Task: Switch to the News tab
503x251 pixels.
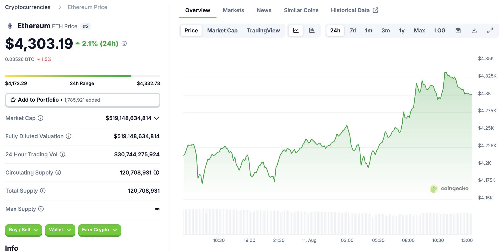Action: pyautogui.click(x=264, y=10)
